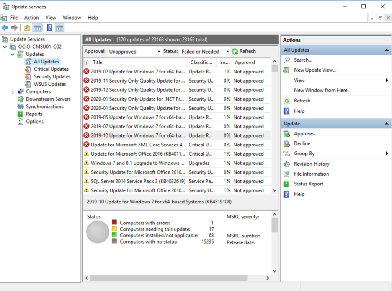This screenshot has height=291, width=392.
Task: Sort by the Classification column header
Action: (202, 62)
